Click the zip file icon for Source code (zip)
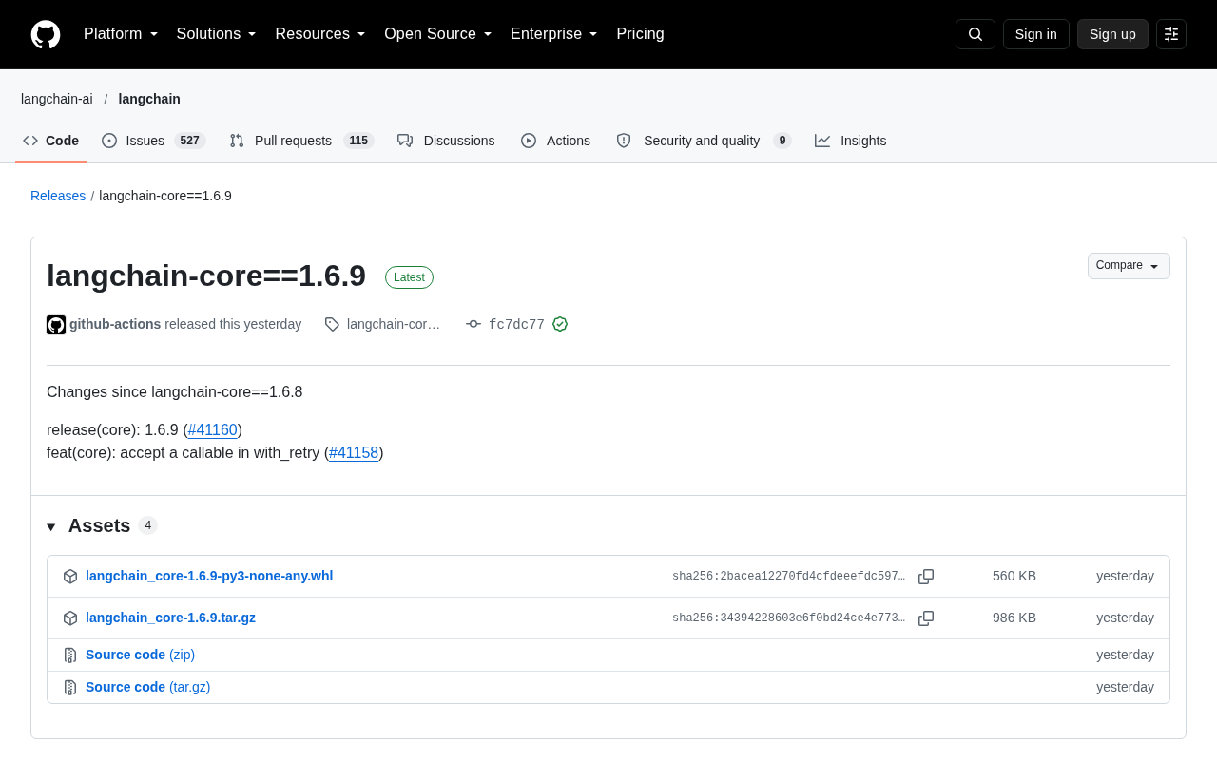This screenshot has width=1217, height=760. 70,655
